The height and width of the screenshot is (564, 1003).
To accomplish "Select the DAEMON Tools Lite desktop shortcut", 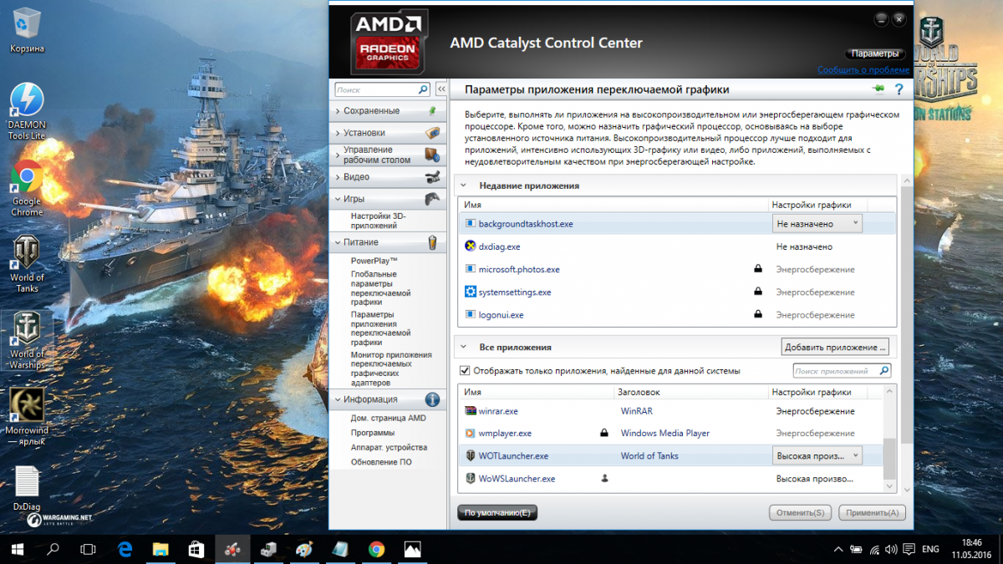I will (x=27, y=111).
